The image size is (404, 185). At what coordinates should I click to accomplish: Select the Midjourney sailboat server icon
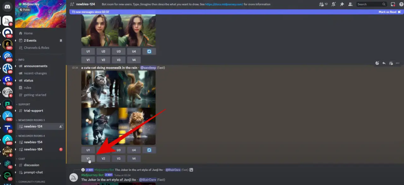[x=7, y=21]
